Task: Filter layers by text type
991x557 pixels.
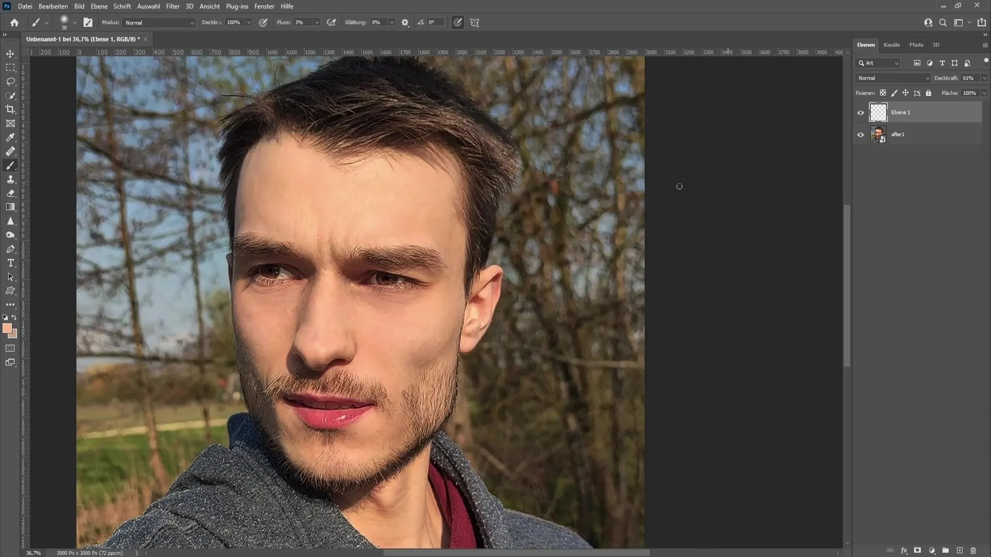Action: pyautogui.click(x=942, y=63)
